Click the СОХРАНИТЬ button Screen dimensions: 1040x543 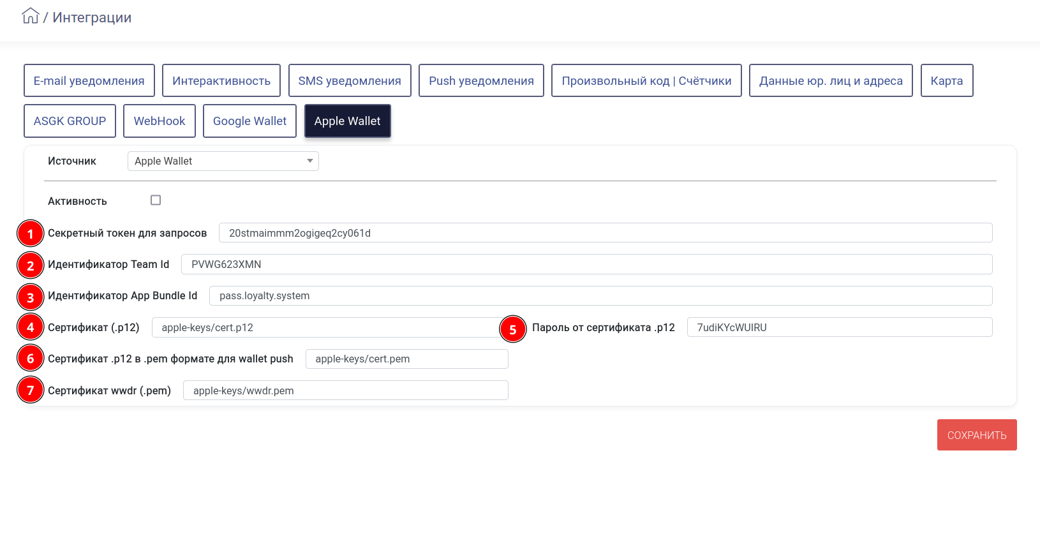[977, 435]
